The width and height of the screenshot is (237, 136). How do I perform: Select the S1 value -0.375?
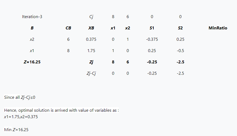point(152,39)
